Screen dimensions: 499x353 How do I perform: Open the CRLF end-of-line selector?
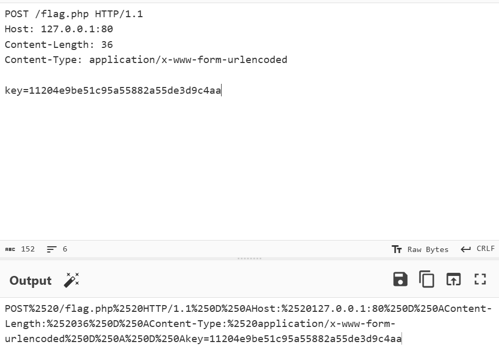tap(477, 249)
